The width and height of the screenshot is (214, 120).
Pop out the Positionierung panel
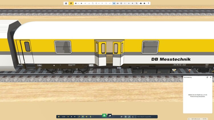pyautogui.click(x=207, y=77)
